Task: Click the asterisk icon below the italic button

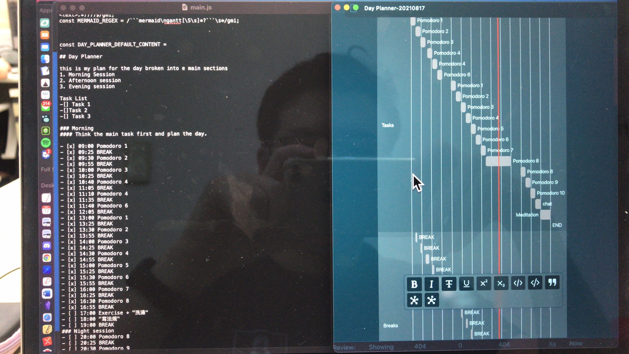Action: point(431,300)
